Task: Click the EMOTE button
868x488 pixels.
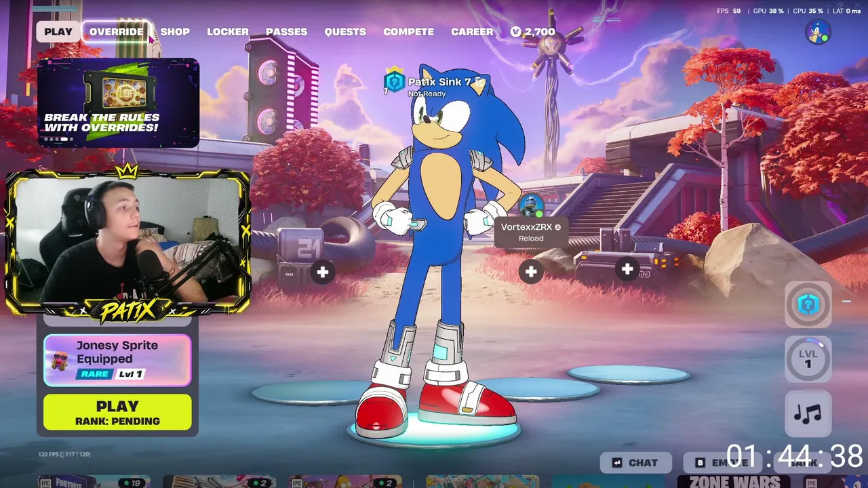Action: 722,463
